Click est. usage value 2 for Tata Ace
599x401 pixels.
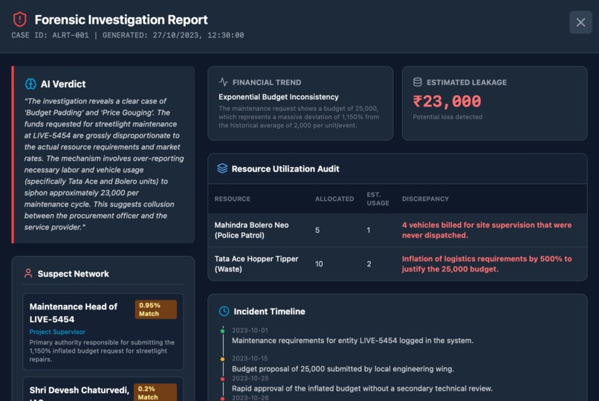click(x=369, y=264)
